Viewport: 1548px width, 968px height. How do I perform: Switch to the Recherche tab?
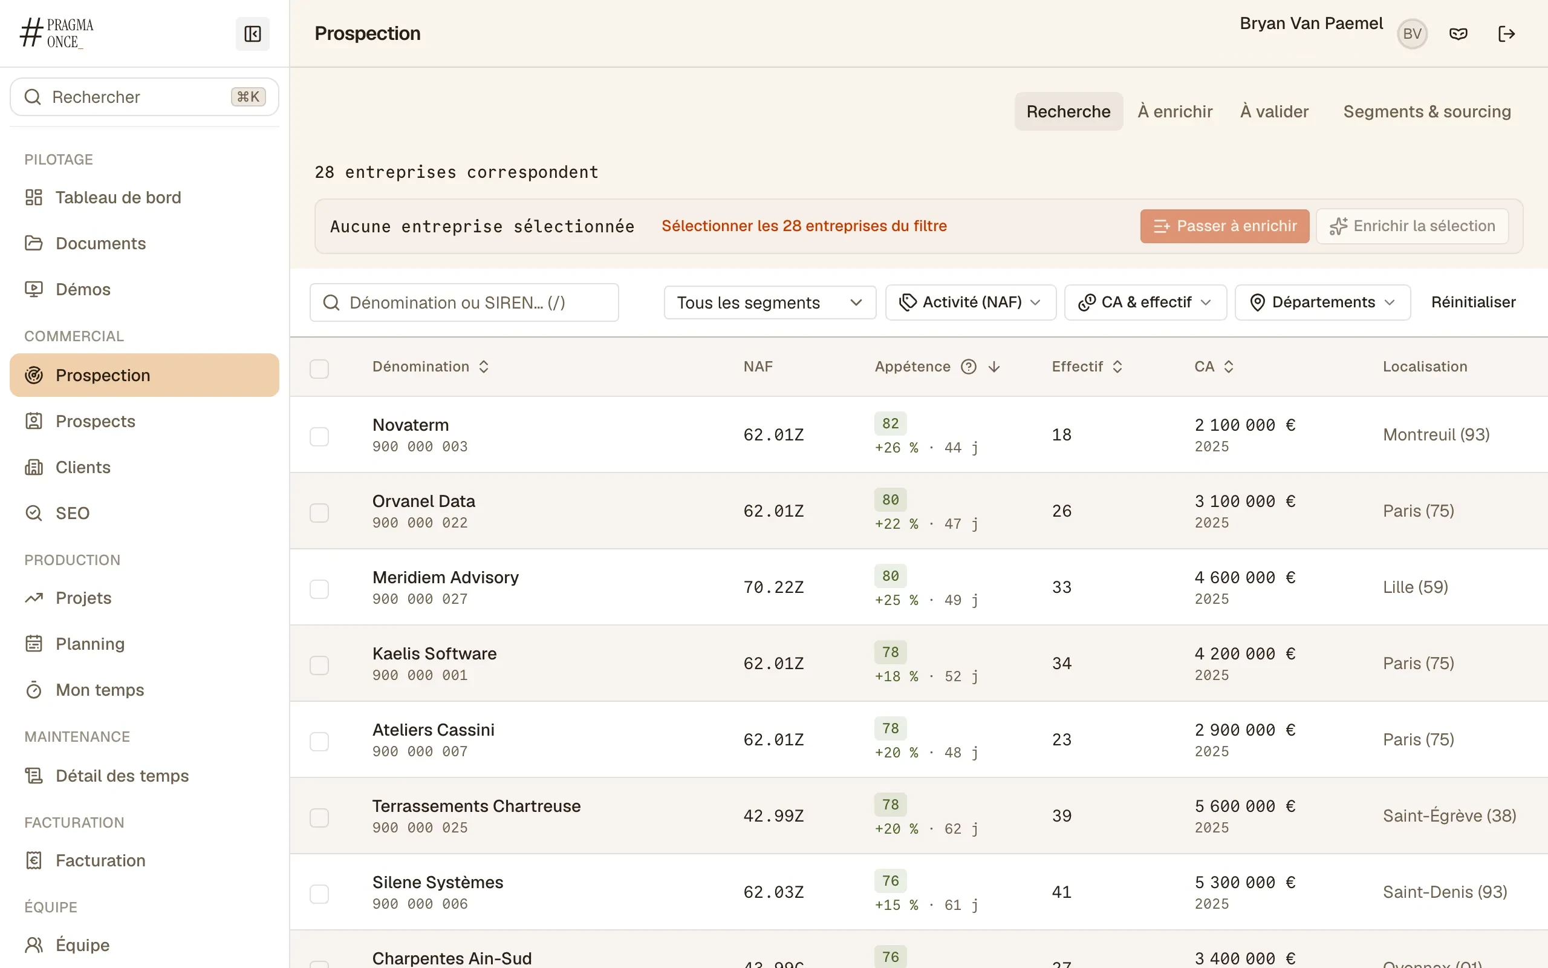1068,111
